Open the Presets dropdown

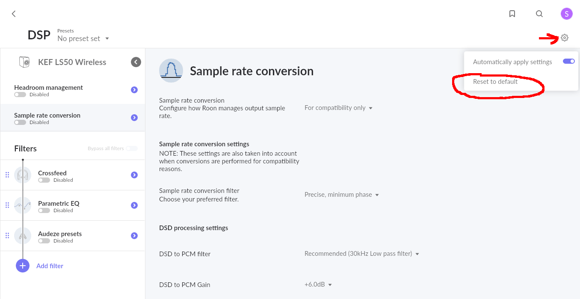click(x=83, y=38)
